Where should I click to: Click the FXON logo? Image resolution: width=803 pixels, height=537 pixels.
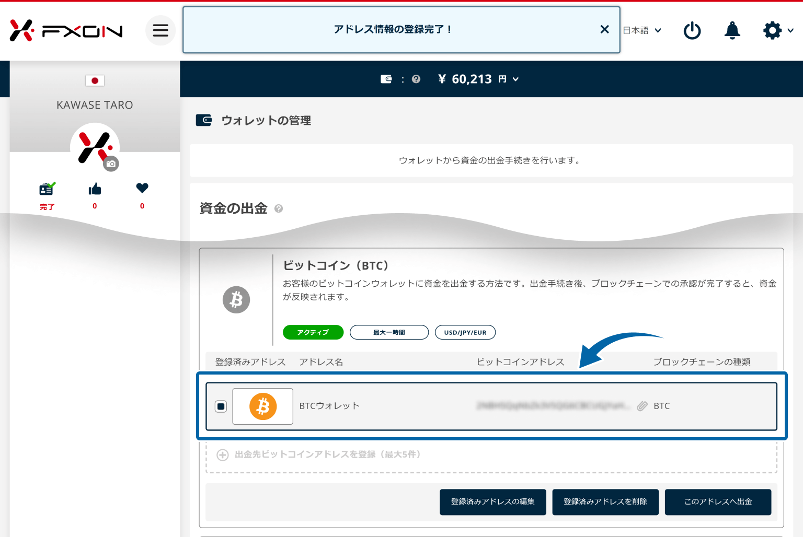click(x=66, y=31)
